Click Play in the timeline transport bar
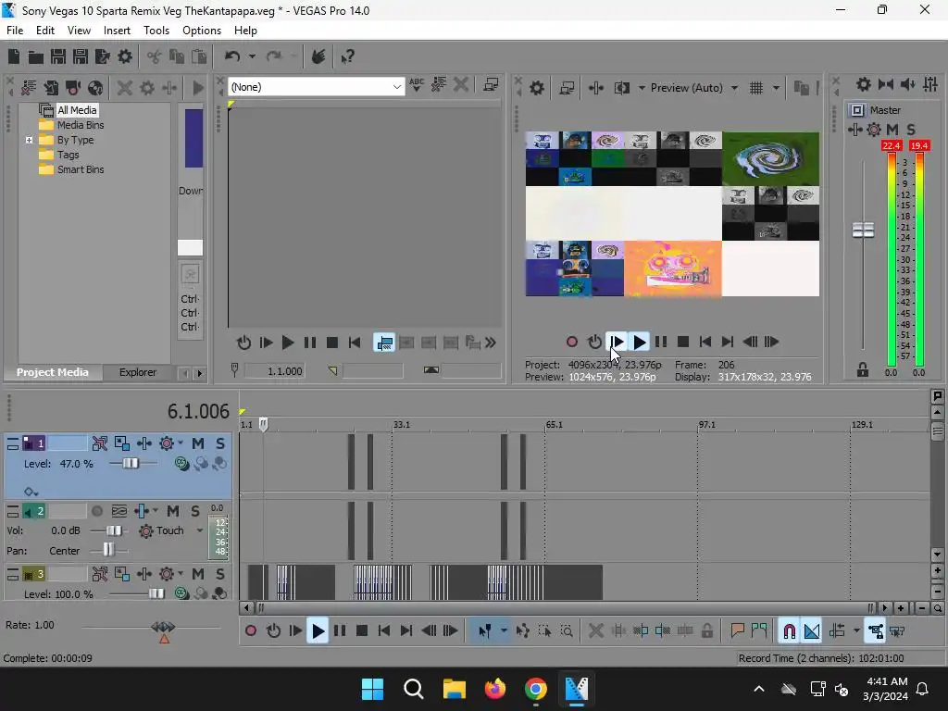The image size is (948, 711). point(318,631)
